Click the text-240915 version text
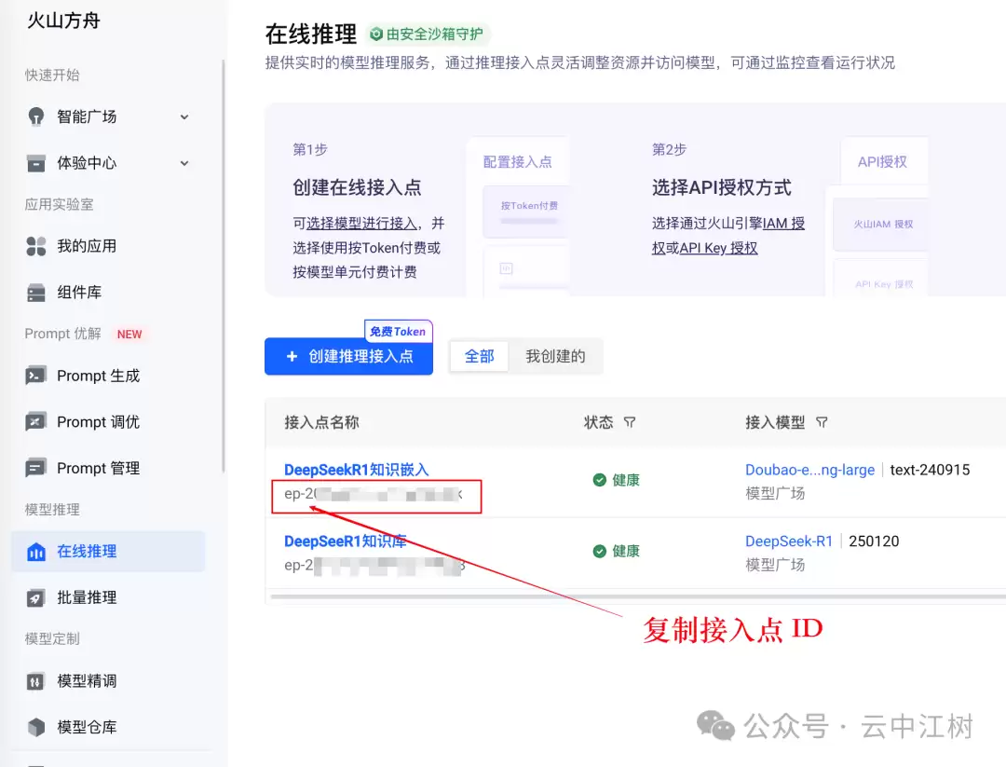Viewport: 1006px width, 767px height. tap(930, 470)
